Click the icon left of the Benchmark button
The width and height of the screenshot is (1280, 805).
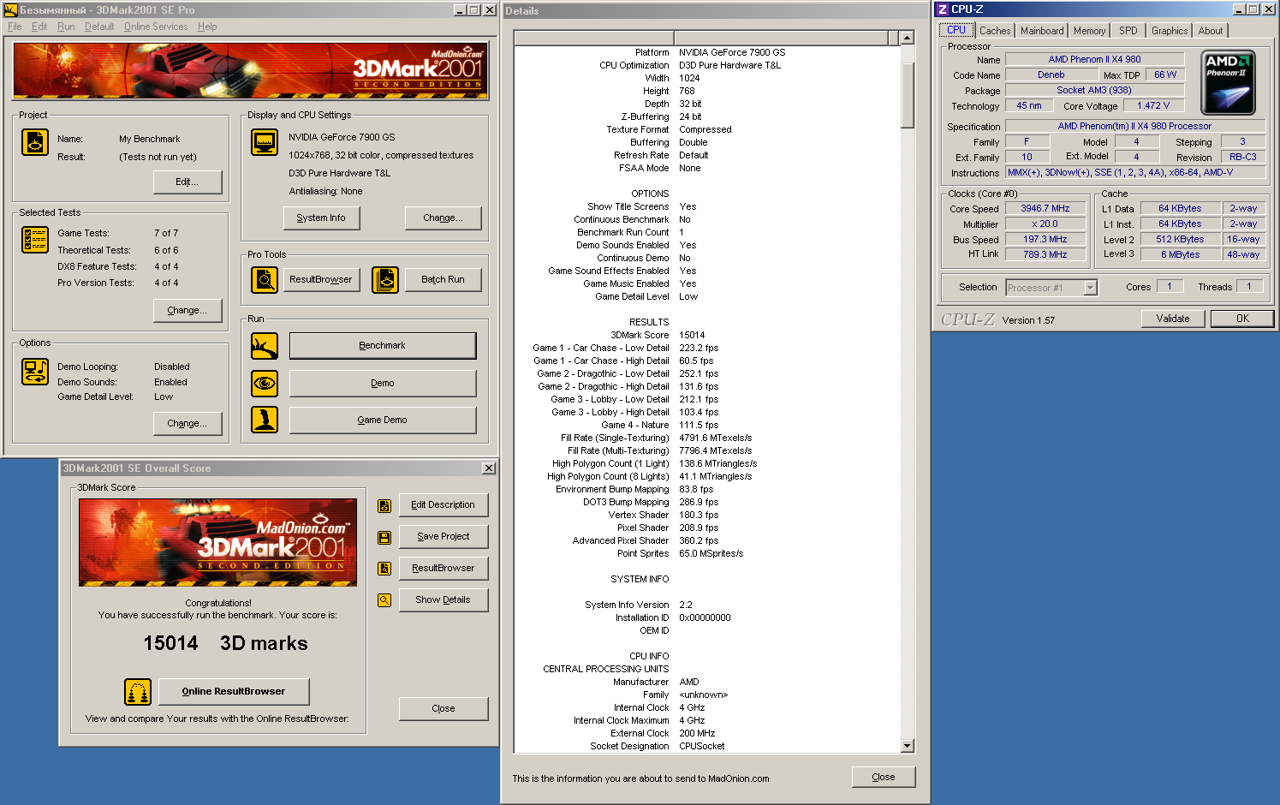pyautogui.click(x=265, y=346)
